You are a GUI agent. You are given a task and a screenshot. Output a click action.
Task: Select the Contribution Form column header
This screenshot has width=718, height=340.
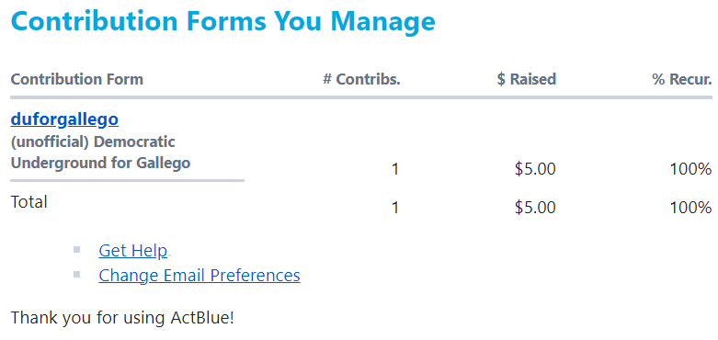[77, 79]
